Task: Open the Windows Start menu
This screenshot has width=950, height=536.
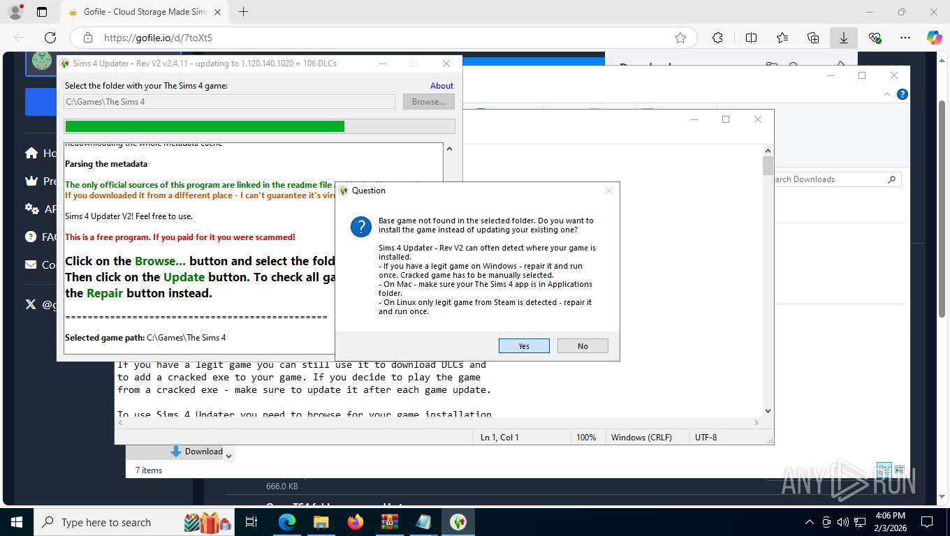Action: (x=17, y=522)
